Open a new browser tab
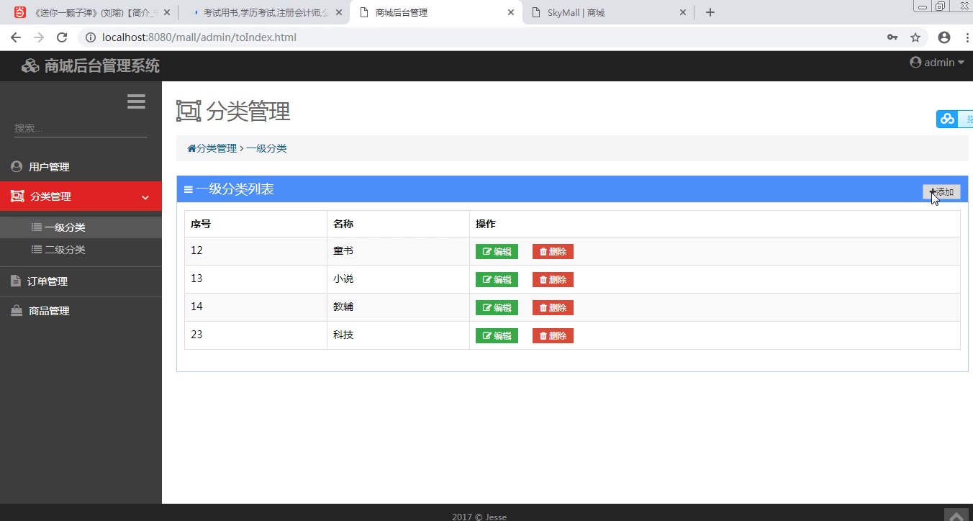The height and width of the screenshot is (521, 973). [x=710, y=12]
